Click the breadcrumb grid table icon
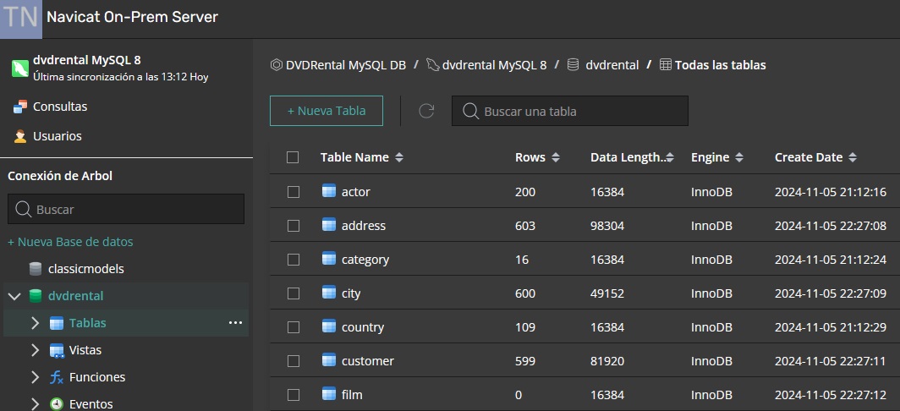This screenshot has height=411, width=900. (x=665, y=65)
